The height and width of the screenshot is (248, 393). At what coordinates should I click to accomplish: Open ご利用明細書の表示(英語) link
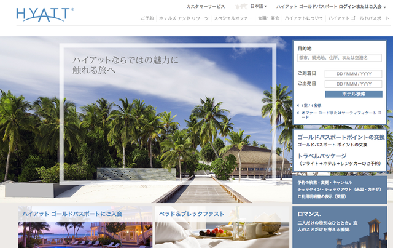pos(322,196)
